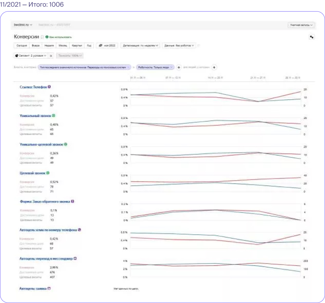The height and width of the screenshot is (303, 325).
Task: Remove the search systems source filter chip
Action: [x=128, y=67]
